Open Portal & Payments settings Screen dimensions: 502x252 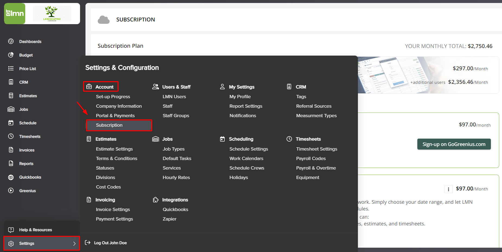coord(115,116)
